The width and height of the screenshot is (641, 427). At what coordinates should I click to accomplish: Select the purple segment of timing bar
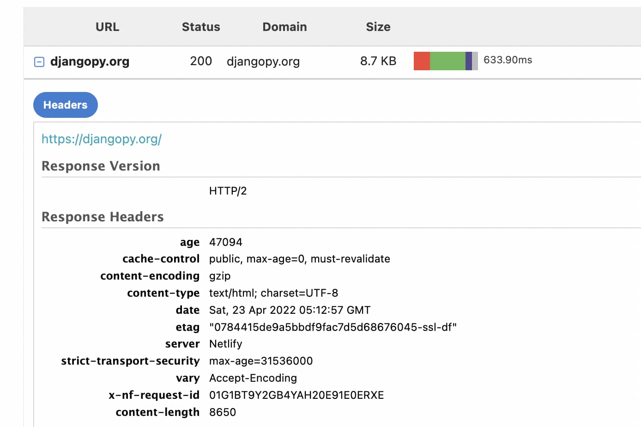click(469, 61)
